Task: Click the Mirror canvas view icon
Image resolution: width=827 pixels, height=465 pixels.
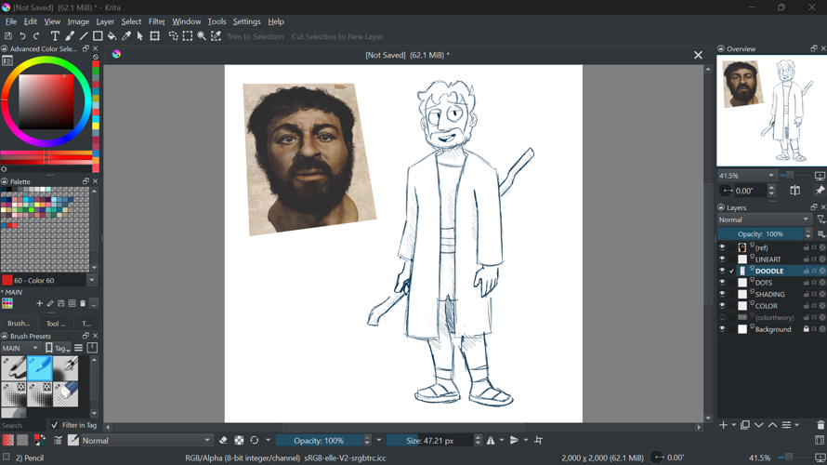Action: coord(795,191)
